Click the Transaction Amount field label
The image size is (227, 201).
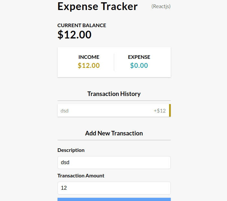click(81, 176)
